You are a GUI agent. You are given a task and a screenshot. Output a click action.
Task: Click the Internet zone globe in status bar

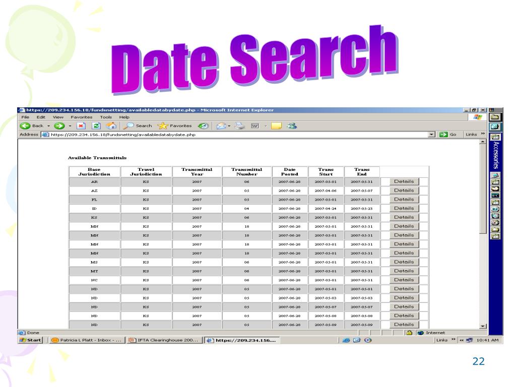(420, 333)
